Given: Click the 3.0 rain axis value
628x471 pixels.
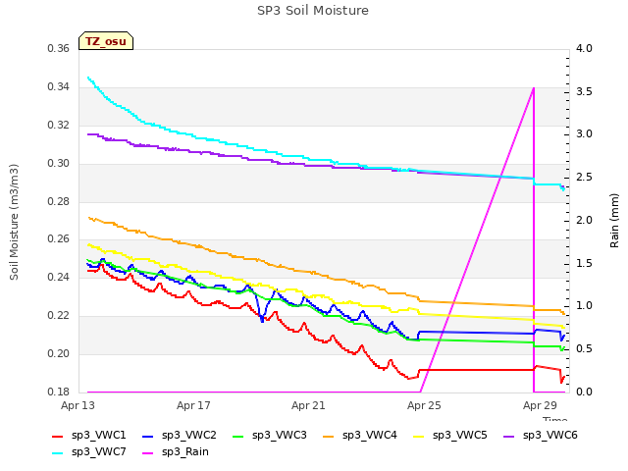Looking at the screenshot, I should point(584,134).
